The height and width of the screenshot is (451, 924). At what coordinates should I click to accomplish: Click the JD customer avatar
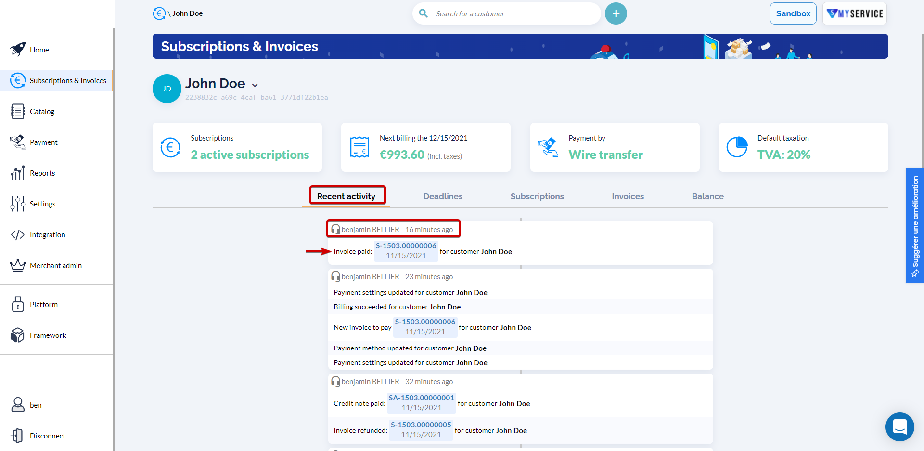point(167,89)
